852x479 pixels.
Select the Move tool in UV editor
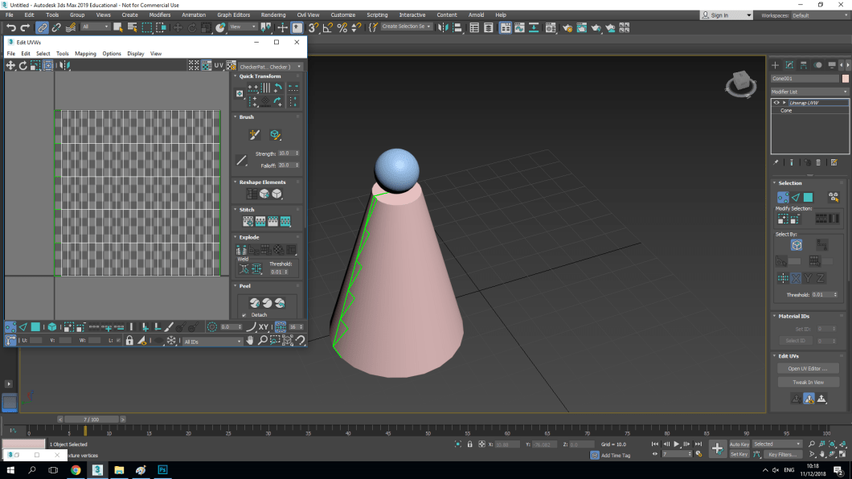[10, 65]
